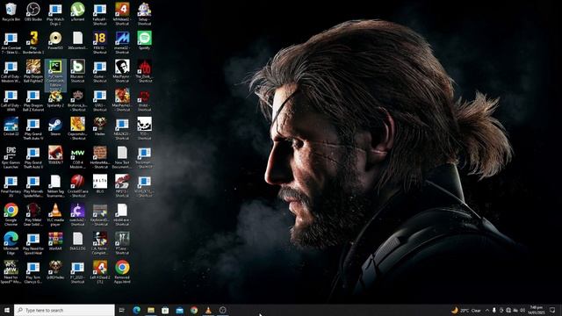This screenshot has height=316, width=562.
Task: Click the left4dead2 - Shortcut icon
Action: click(122, 14)
